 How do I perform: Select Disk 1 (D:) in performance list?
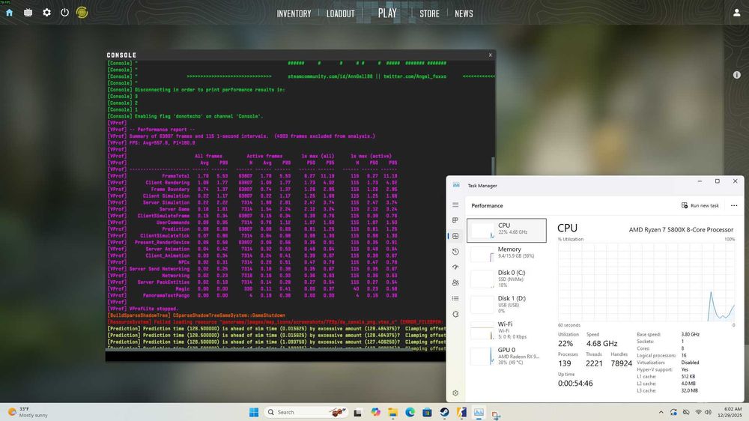pos(506,304)
